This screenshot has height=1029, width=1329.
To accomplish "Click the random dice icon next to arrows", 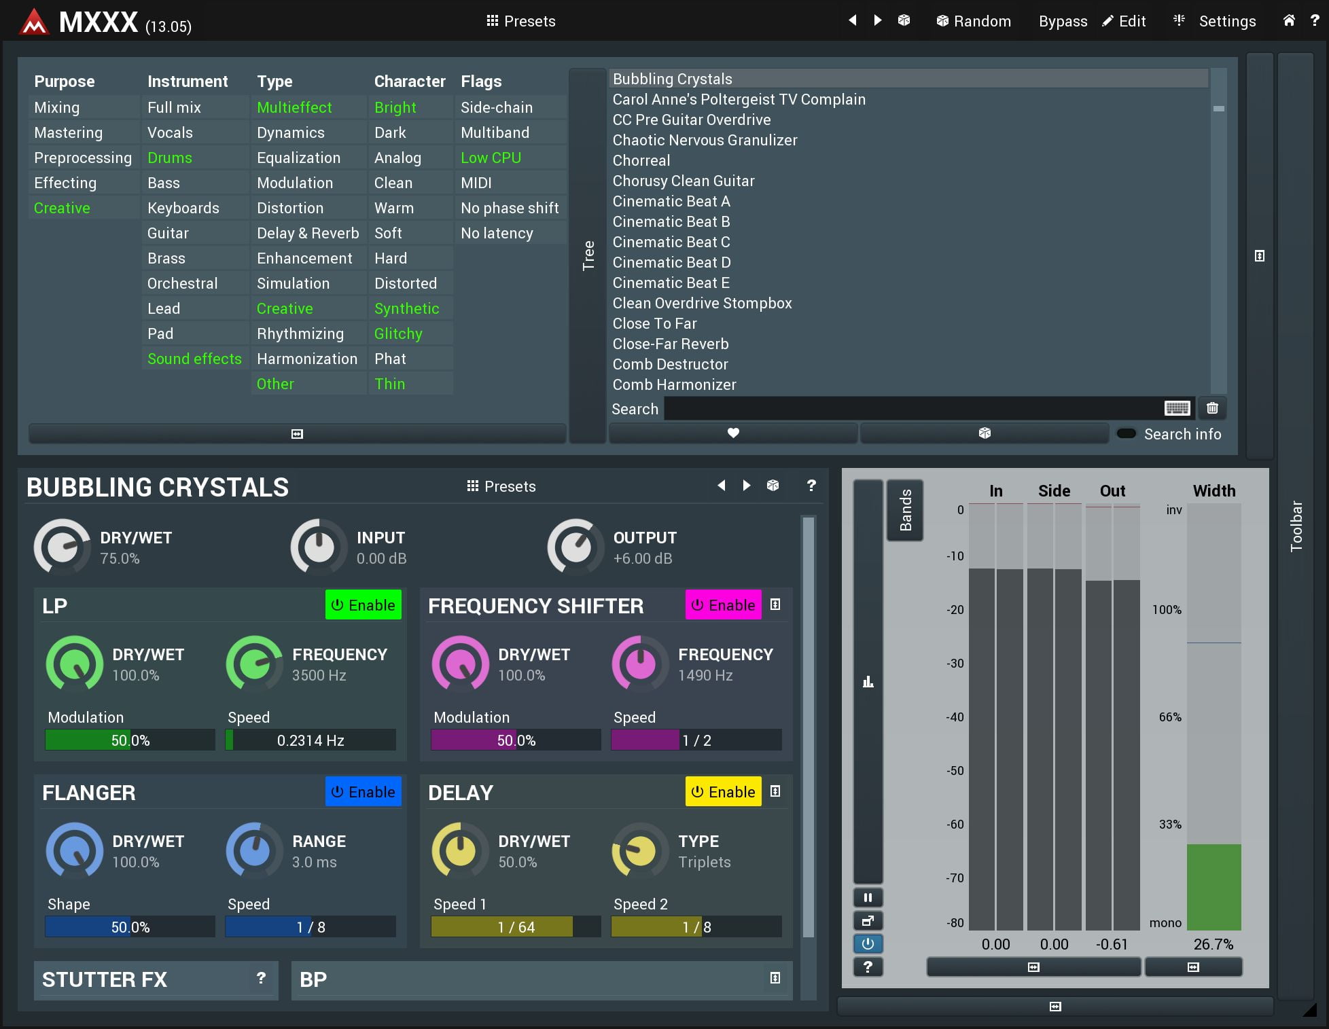I will 904,20.
